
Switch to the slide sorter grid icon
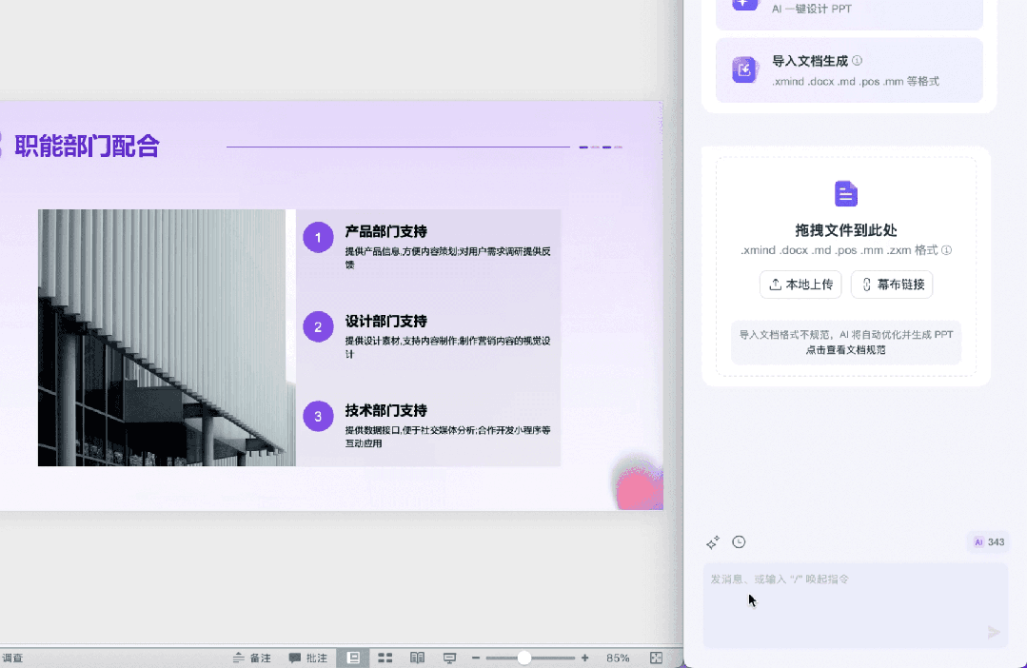pos(385,657)
